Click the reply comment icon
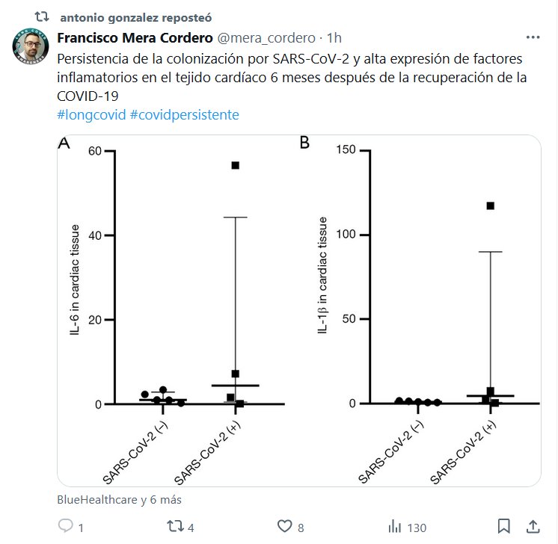The width and height of the screenshot is (558, 544). point(65,527)
